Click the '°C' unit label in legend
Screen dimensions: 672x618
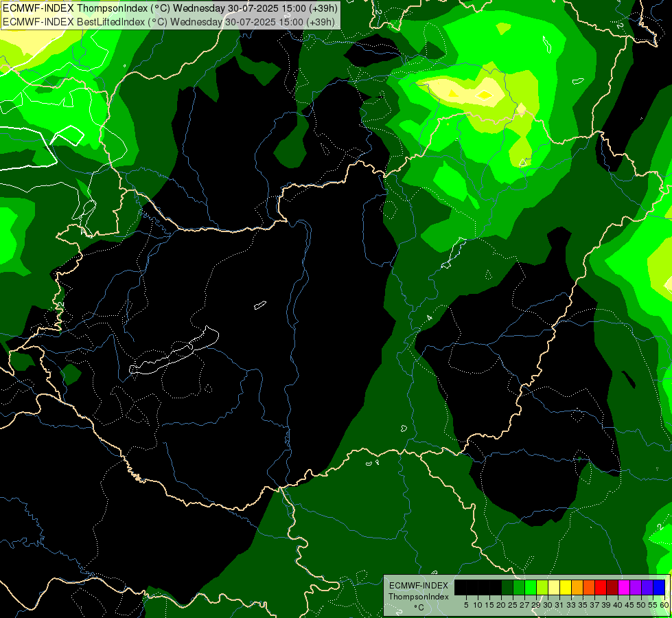(419, 608)
